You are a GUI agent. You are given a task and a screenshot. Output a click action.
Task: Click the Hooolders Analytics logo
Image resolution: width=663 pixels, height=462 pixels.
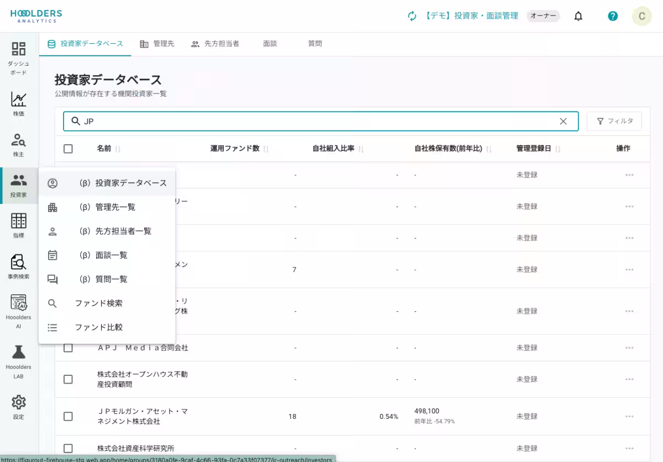[36, 15]
